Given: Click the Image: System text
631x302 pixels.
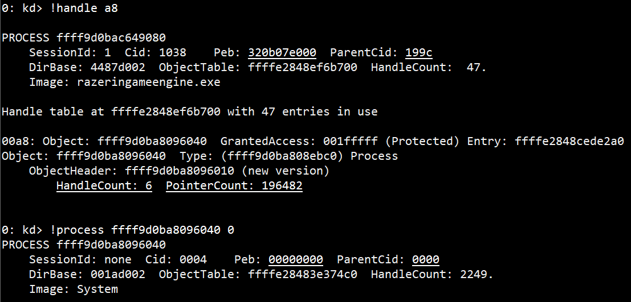Looking at the screenshot, I should [74, 289].
